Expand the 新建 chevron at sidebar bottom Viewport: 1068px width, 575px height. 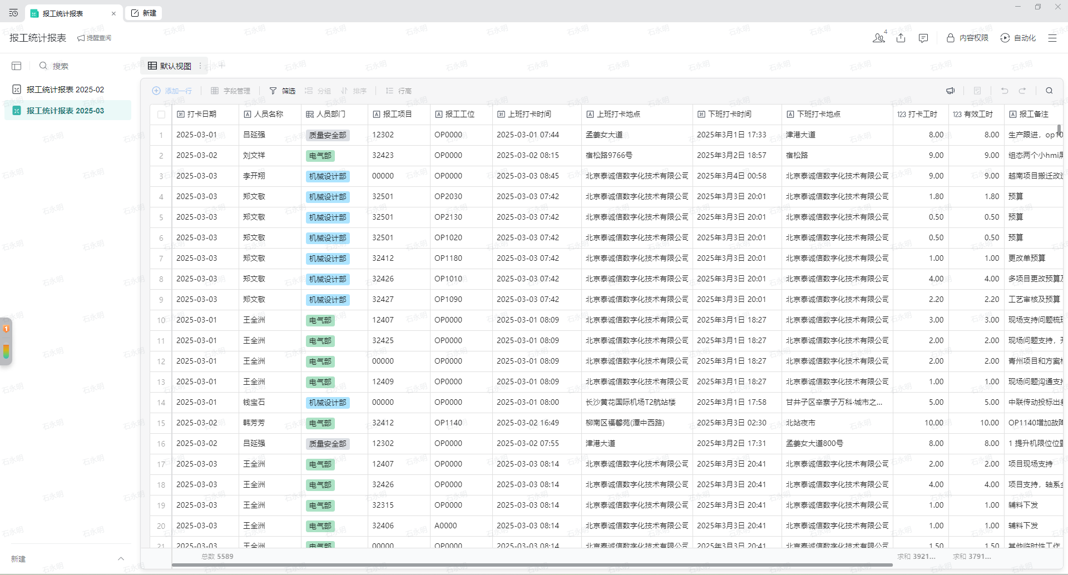(121, 559)
